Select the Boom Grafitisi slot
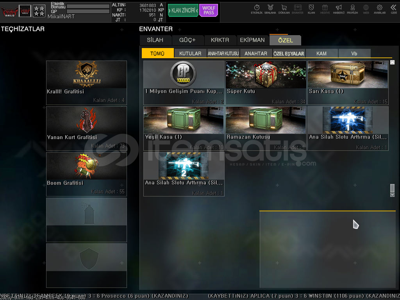This screenshot has height=300, width=400. pos(86,174)
